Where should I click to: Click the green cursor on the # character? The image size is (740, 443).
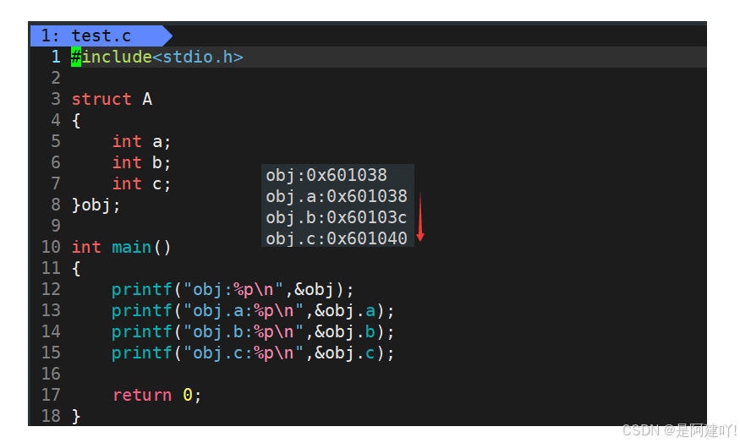click(76, 57)
